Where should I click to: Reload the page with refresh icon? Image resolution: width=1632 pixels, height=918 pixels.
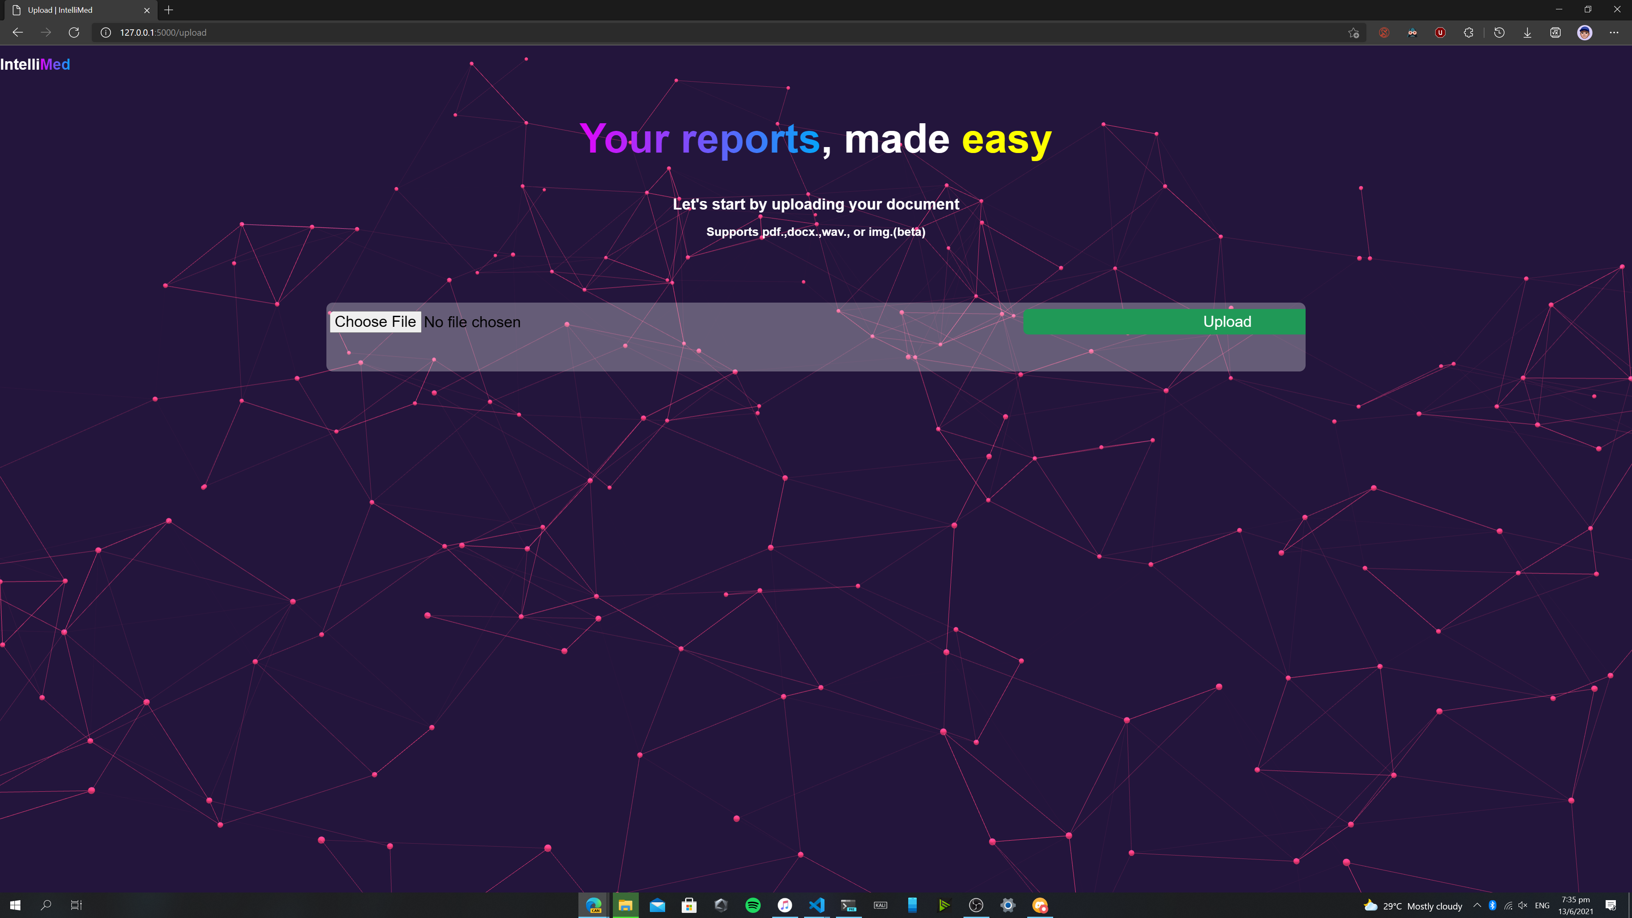pos(74,32)
